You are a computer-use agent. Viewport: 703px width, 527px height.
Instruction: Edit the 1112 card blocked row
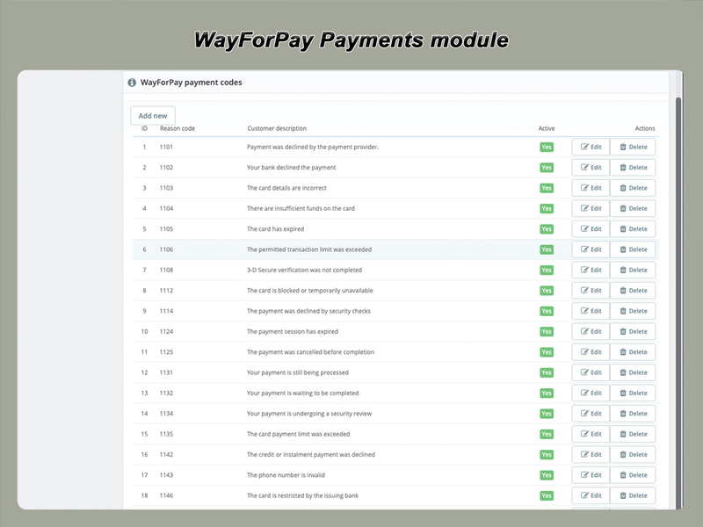coord(591,291)
